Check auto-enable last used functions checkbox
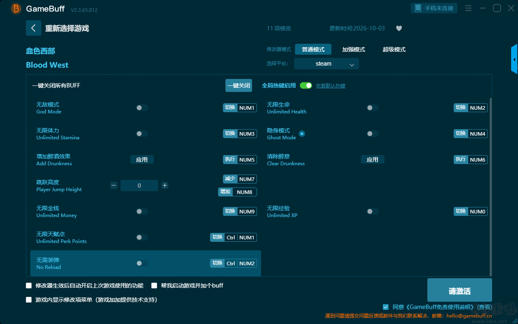Viewport: 518px width, 324px height. (x=29, y=286)
